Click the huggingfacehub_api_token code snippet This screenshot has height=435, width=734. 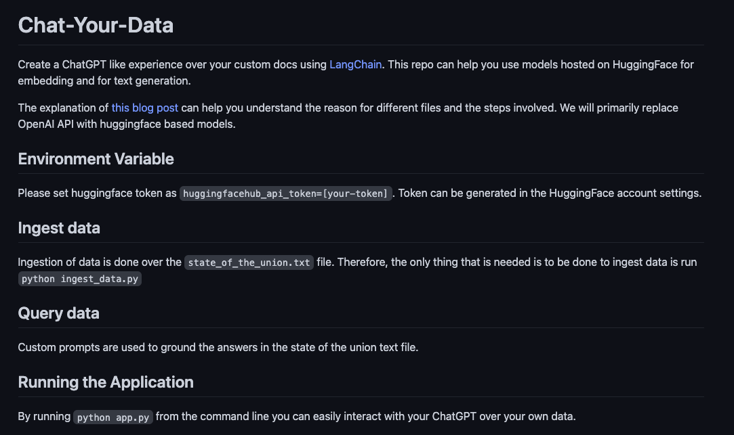coord(285,193)
